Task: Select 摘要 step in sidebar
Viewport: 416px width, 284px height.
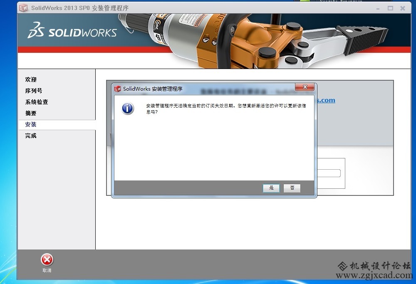Action: click(x=31, y=113)
